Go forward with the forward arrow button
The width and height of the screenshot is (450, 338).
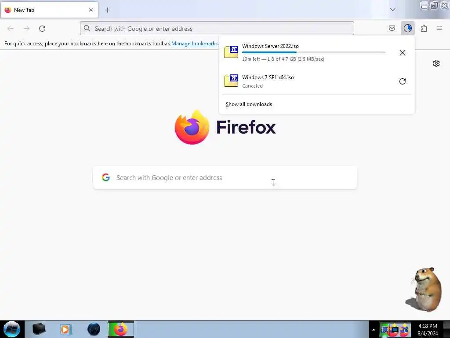[x=26, y=29]
